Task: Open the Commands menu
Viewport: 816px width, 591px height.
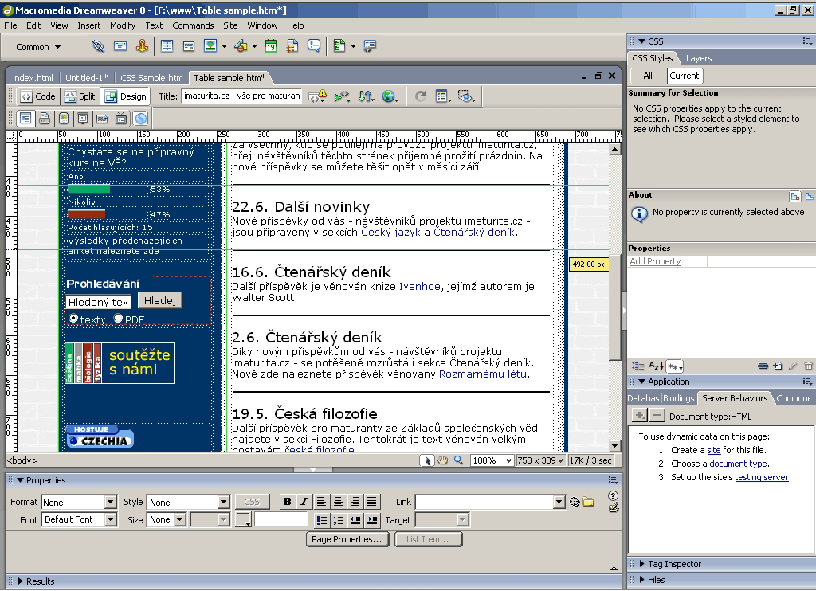Action: pos(193,25)
